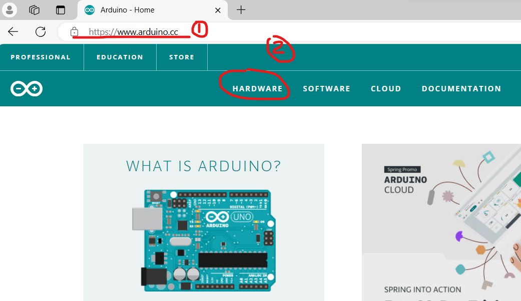521x301 pixels.
Task: Reload the page with refresh icon
Action: pyautogui.click(x=41, y=32)
